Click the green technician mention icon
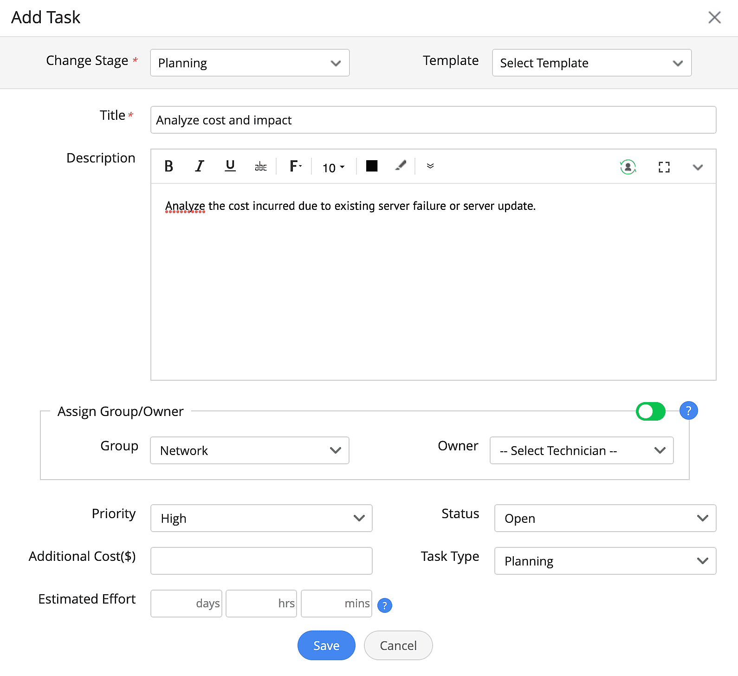This screenshot has height=676, width=738. pos(628,167)
